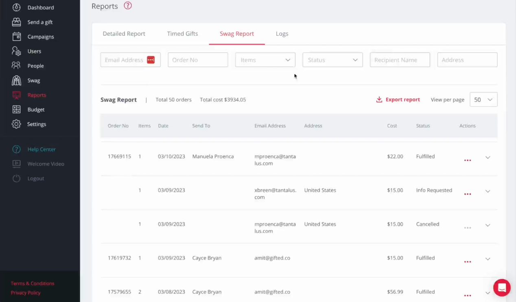Viewport: 516px width, 302px height.
Task: Click the Total 50 orders text
Action: click(173, 100)
